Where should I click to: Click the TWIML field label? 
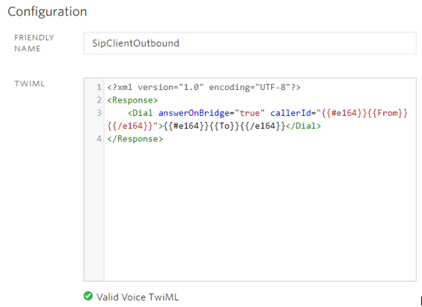(30, 84)
